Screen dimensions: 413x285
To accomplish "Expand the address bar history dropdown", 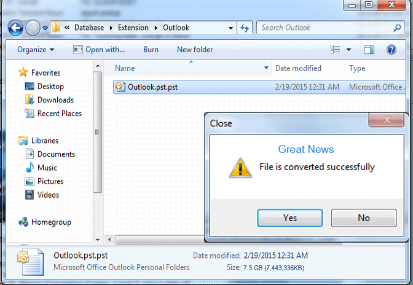I will point(230,28).
